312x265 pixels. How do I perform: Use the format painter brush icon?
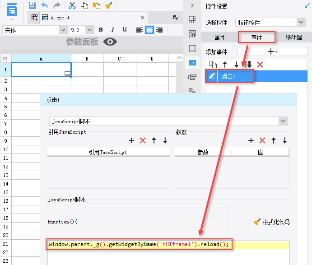click(109, 5)
